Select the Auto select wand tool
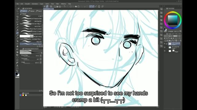The image size is (197, 110). click(17, 24)
